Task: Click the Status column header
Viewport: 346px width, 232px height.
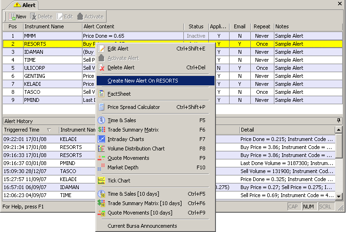Action: 196,26
